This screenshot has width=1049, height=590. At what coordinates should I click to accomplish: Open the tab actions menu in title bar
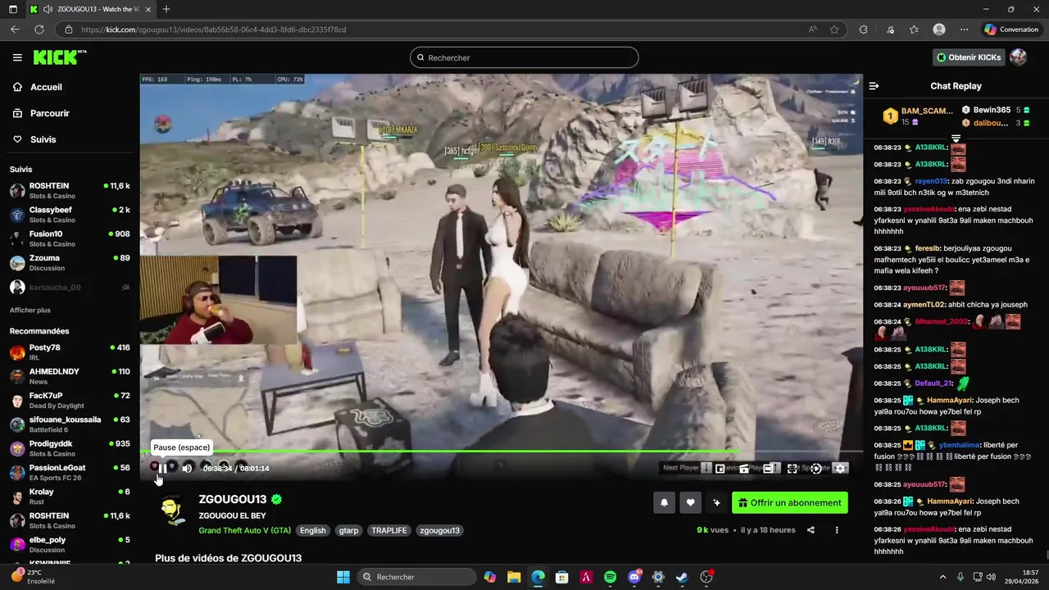pyautogui.click(x=13, y=9)
